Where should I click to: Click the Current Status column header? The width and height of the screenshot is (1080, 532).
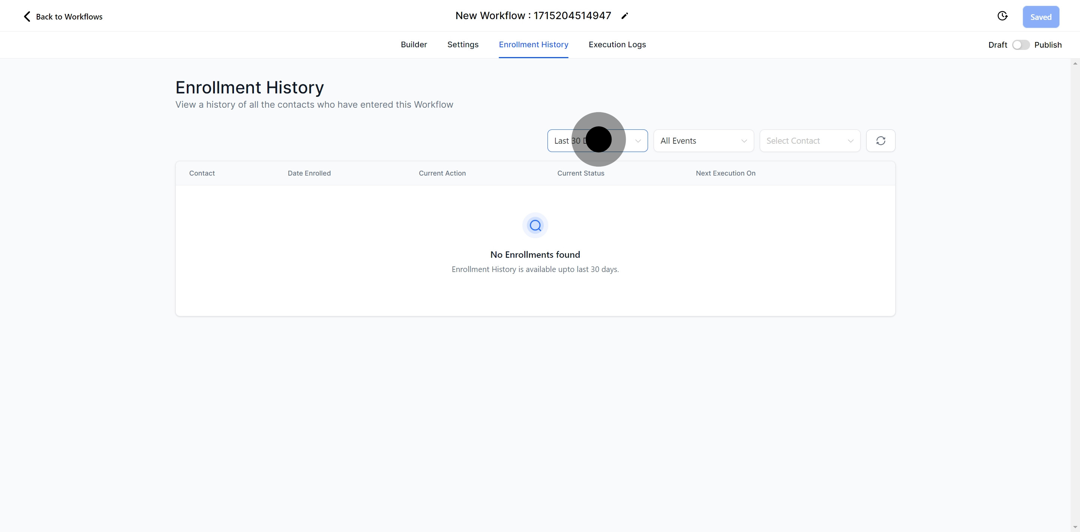(580, 173)
